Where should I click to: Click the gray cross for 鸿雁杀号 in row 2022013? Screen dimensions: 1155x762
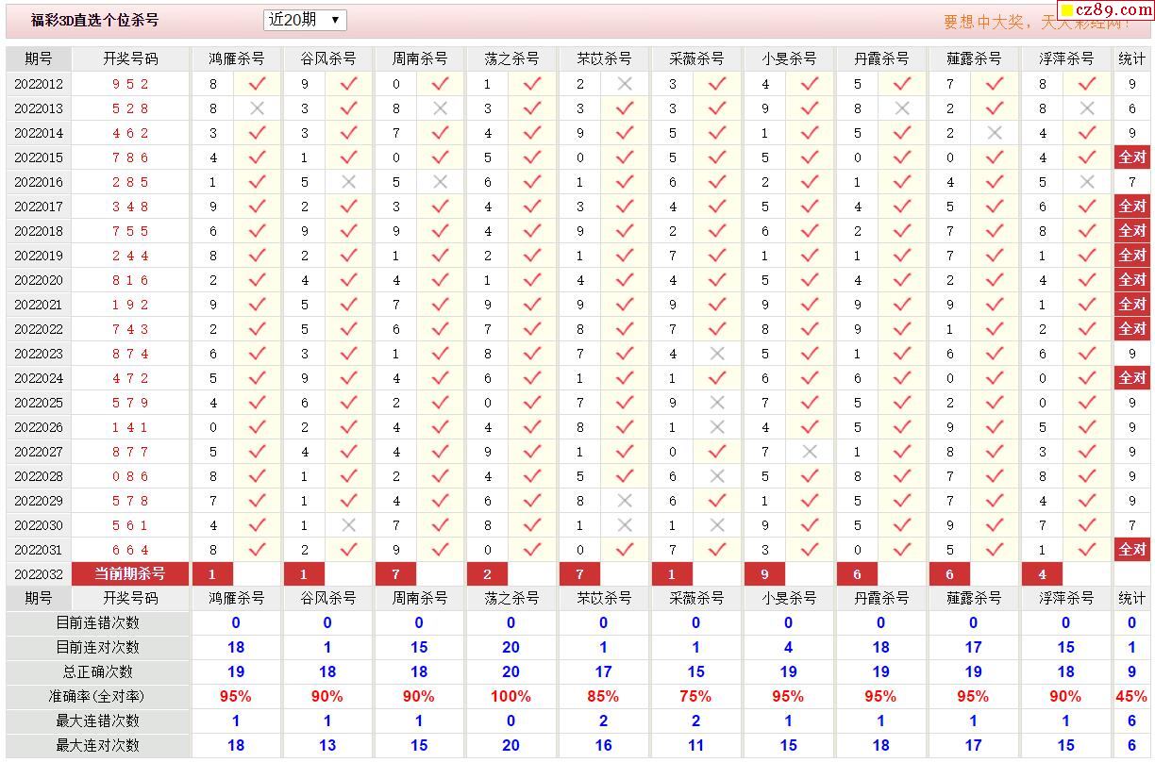(257, 108)
